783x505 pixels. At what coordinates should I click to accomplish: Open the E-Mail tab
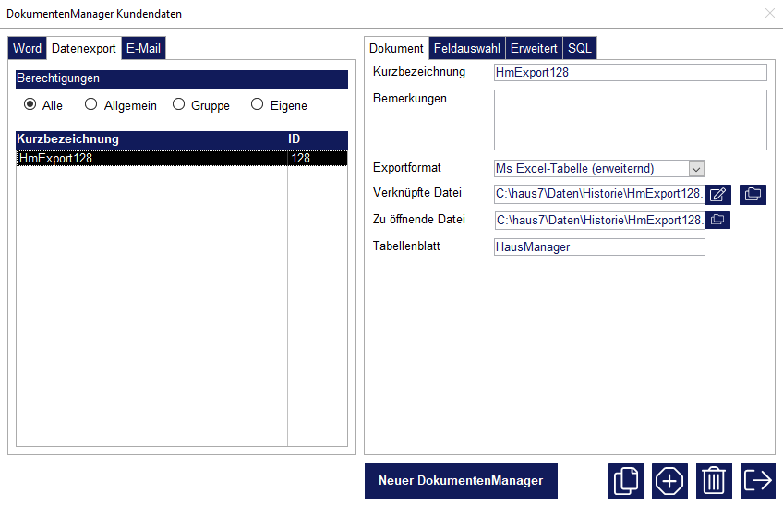click(143, 48)
